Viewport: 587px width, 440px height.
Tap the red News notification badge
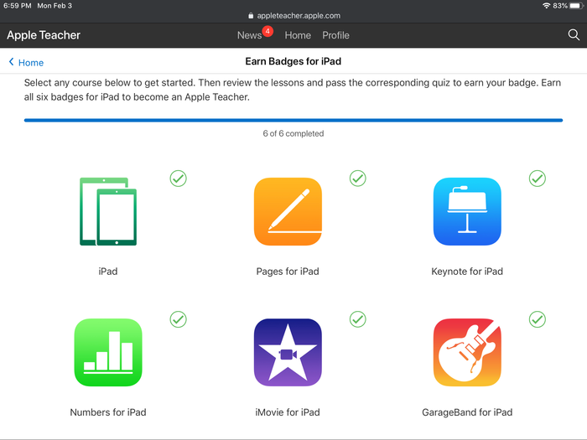tap(268, 31)
